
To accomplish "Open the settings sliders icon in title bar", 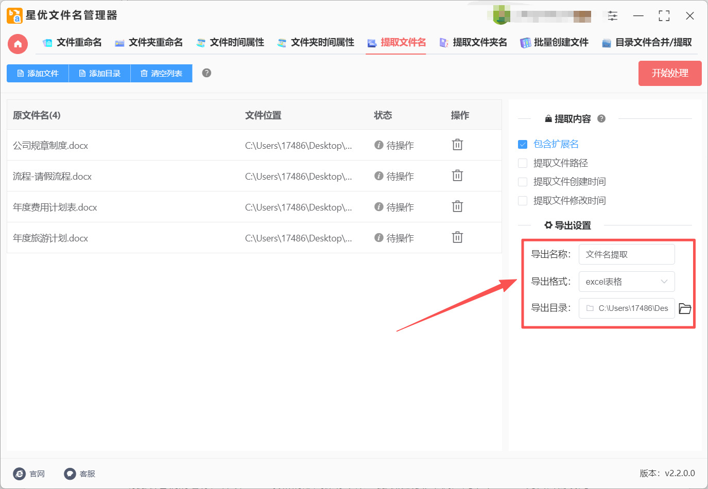I will click(613, 15).
